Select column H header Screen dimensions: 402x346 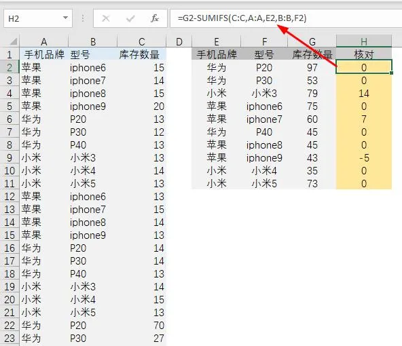(x=363, y=41)
